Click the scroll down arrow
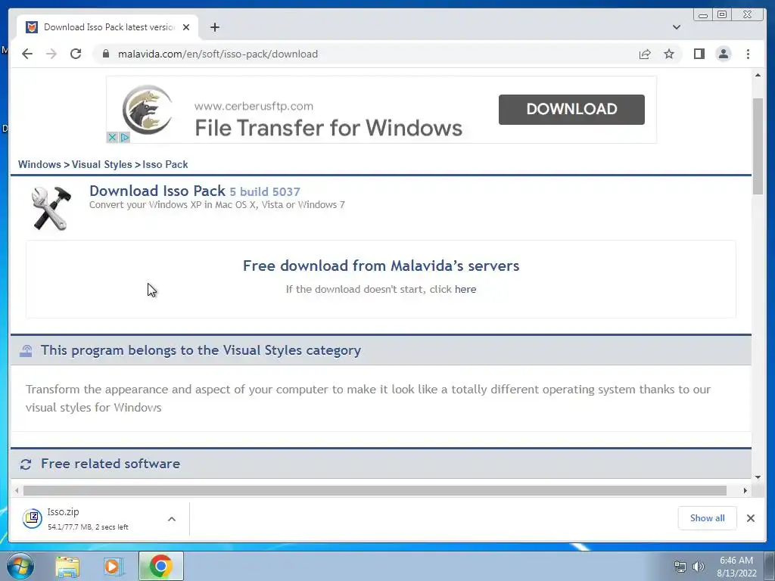The width and height of the screenshot is (775, 581). pos(758,477)
